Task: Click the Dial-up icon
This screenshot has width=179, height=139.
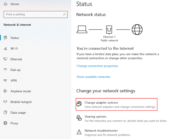Action: click(5, 70)
